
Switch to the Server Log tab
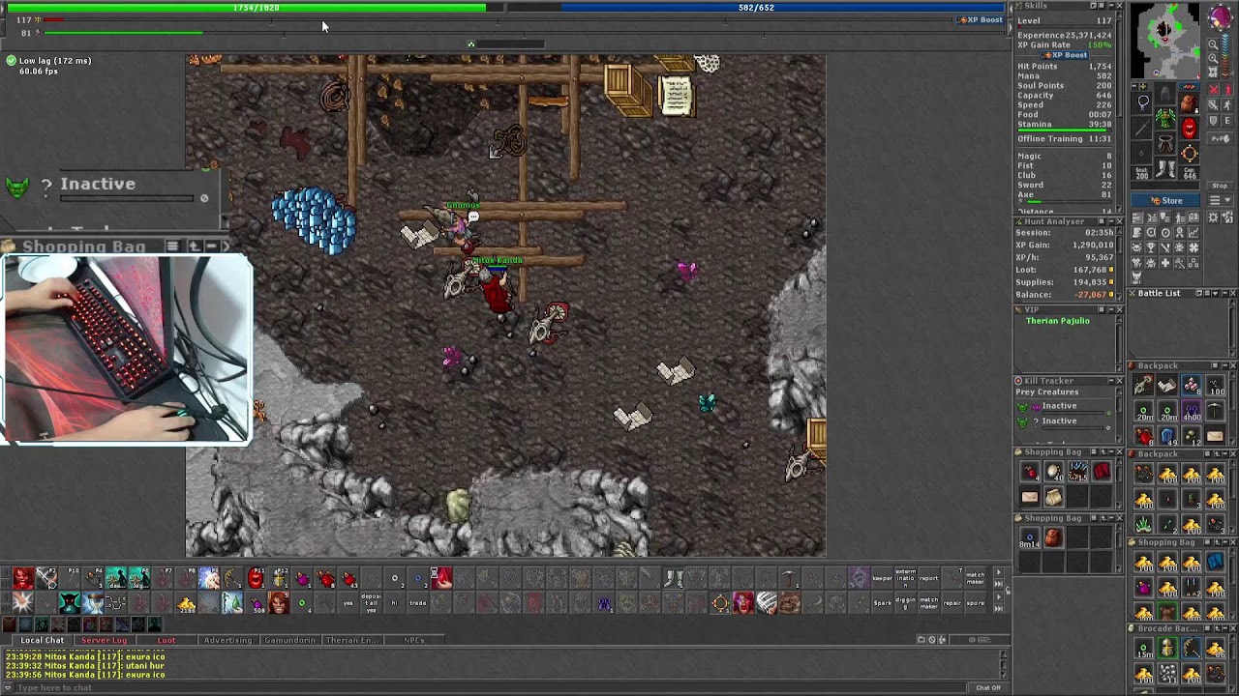(x=105, y=640)
